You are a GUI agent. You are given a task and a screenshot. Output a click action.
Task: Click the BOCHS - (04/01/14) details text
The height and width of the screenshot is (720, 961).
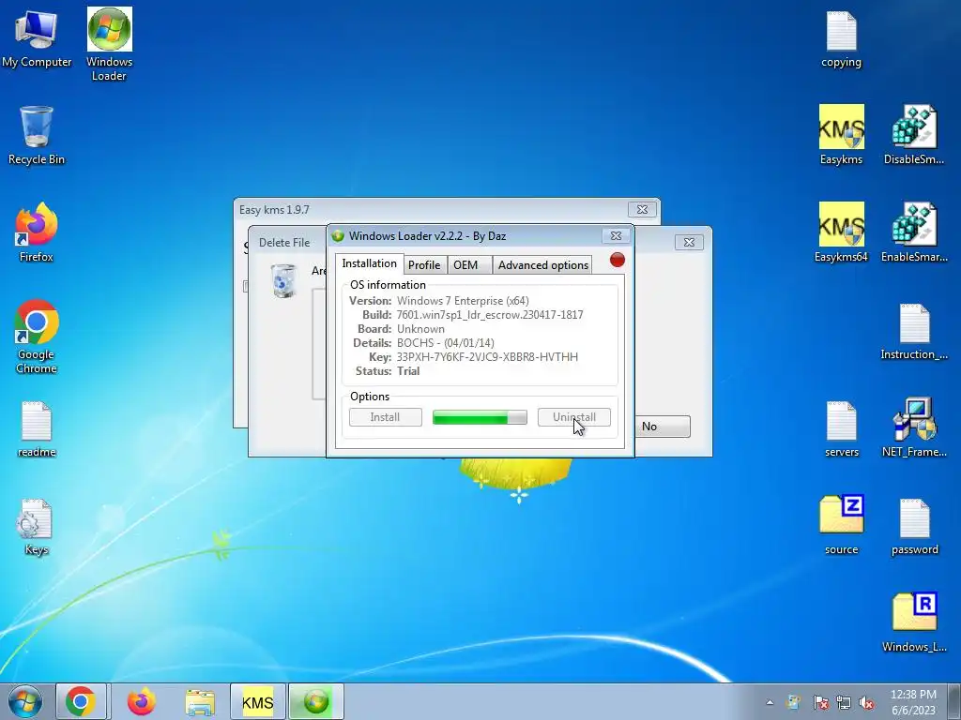[x=445, y=343]
